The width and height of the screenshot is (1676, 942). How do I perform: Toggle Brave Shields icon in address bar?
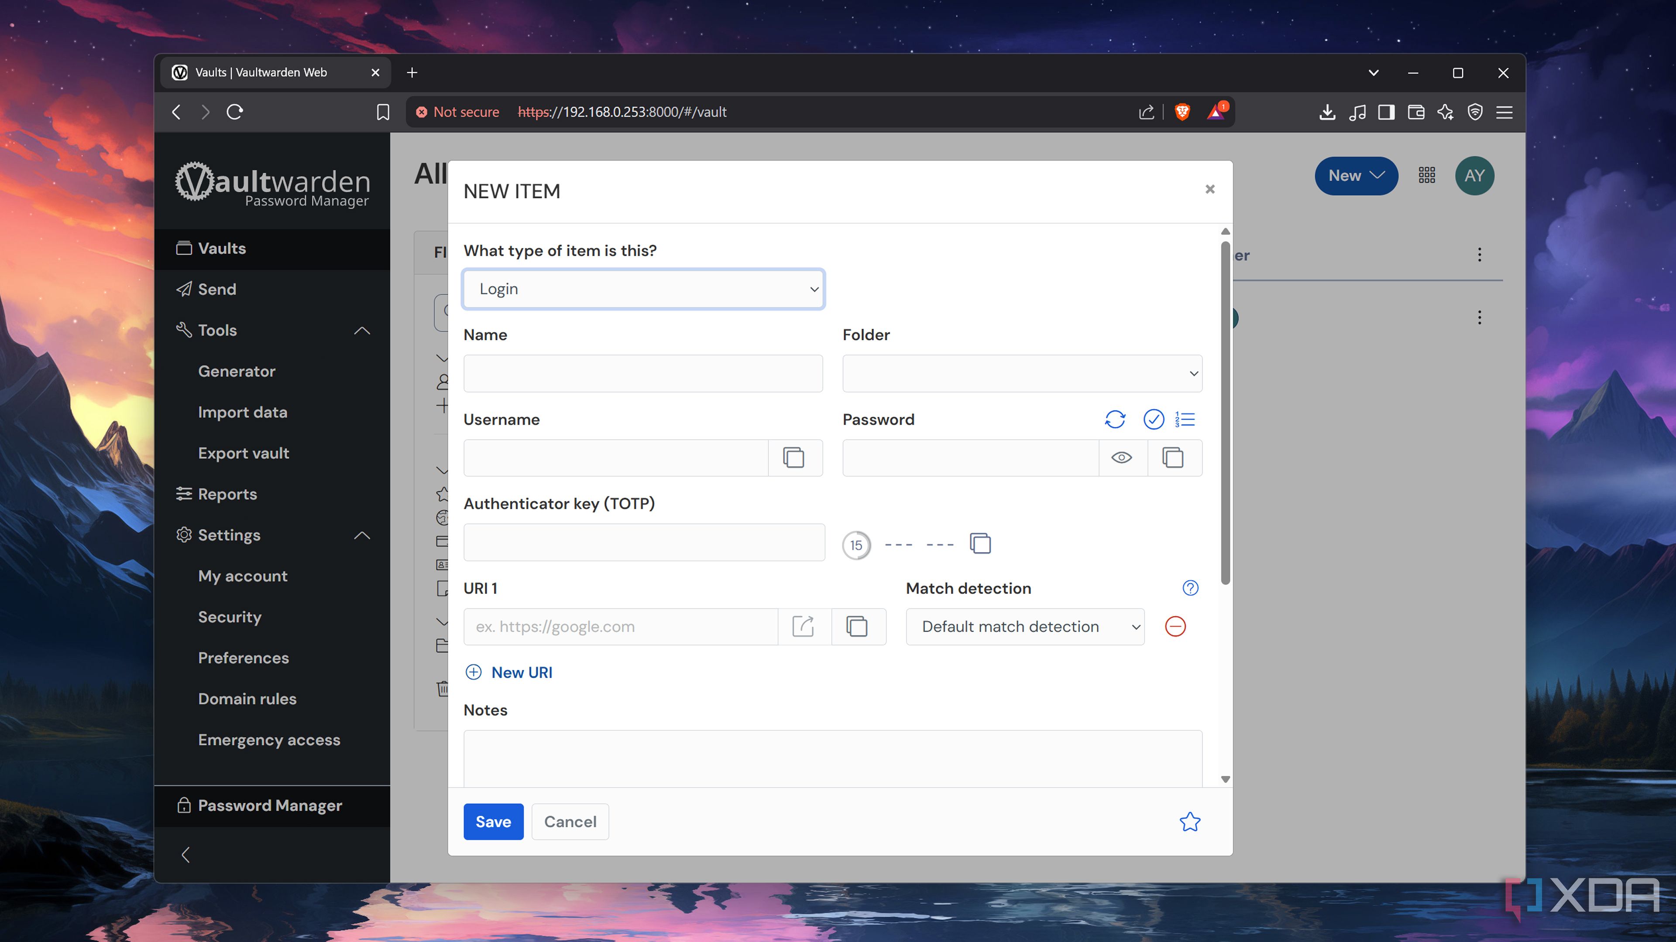click(1182, 112)
